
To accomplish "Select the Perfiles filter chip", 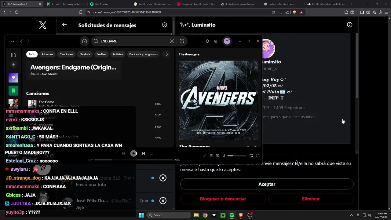I will [x=101, y=54].
